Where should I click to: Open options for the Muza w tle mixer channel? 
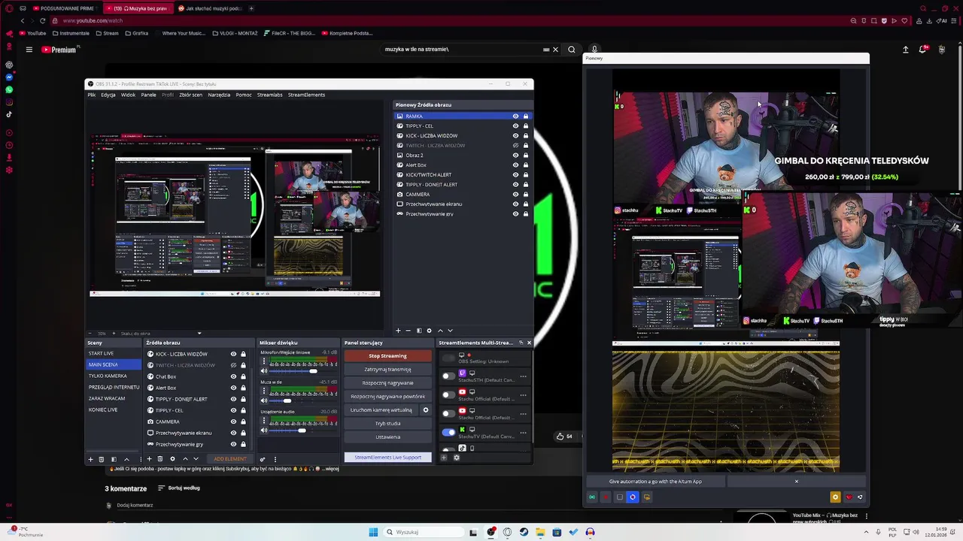pyautogui.click(x=264, y=390)
